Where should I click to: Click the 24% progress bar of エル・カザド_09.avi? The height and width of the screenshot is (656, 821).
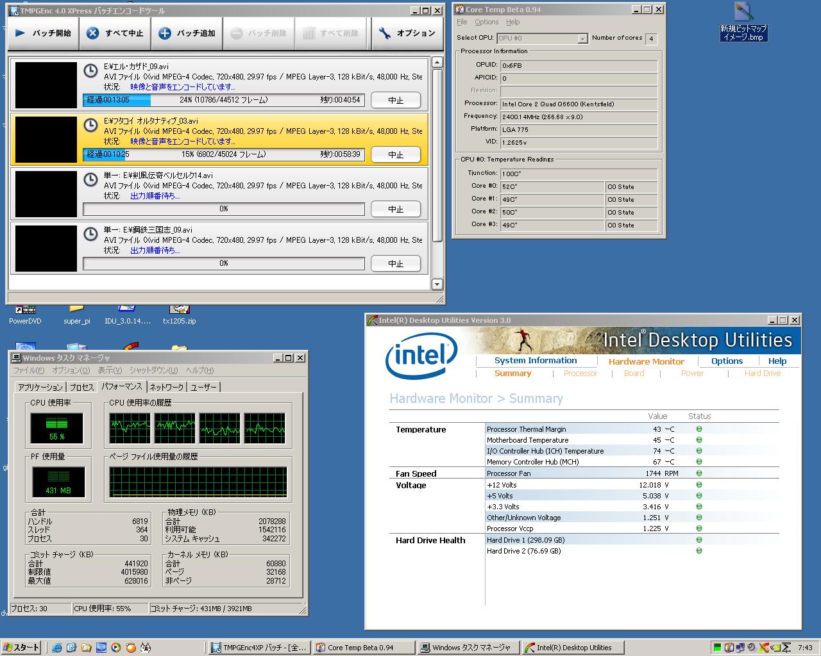pyautogui.click(x=224, y=100)
